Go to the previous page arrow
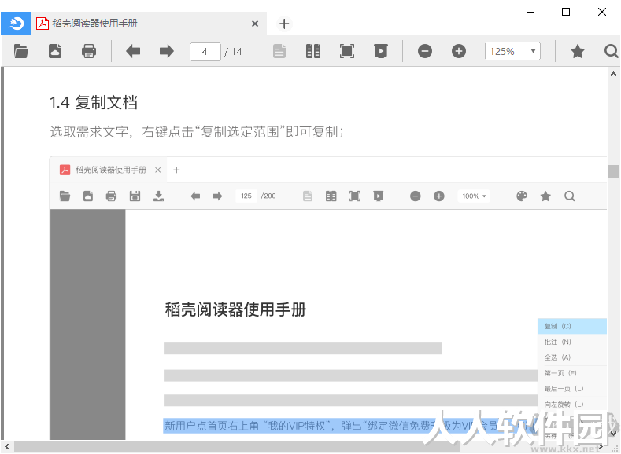The image size is (621, 454). [x=133, y=51]
